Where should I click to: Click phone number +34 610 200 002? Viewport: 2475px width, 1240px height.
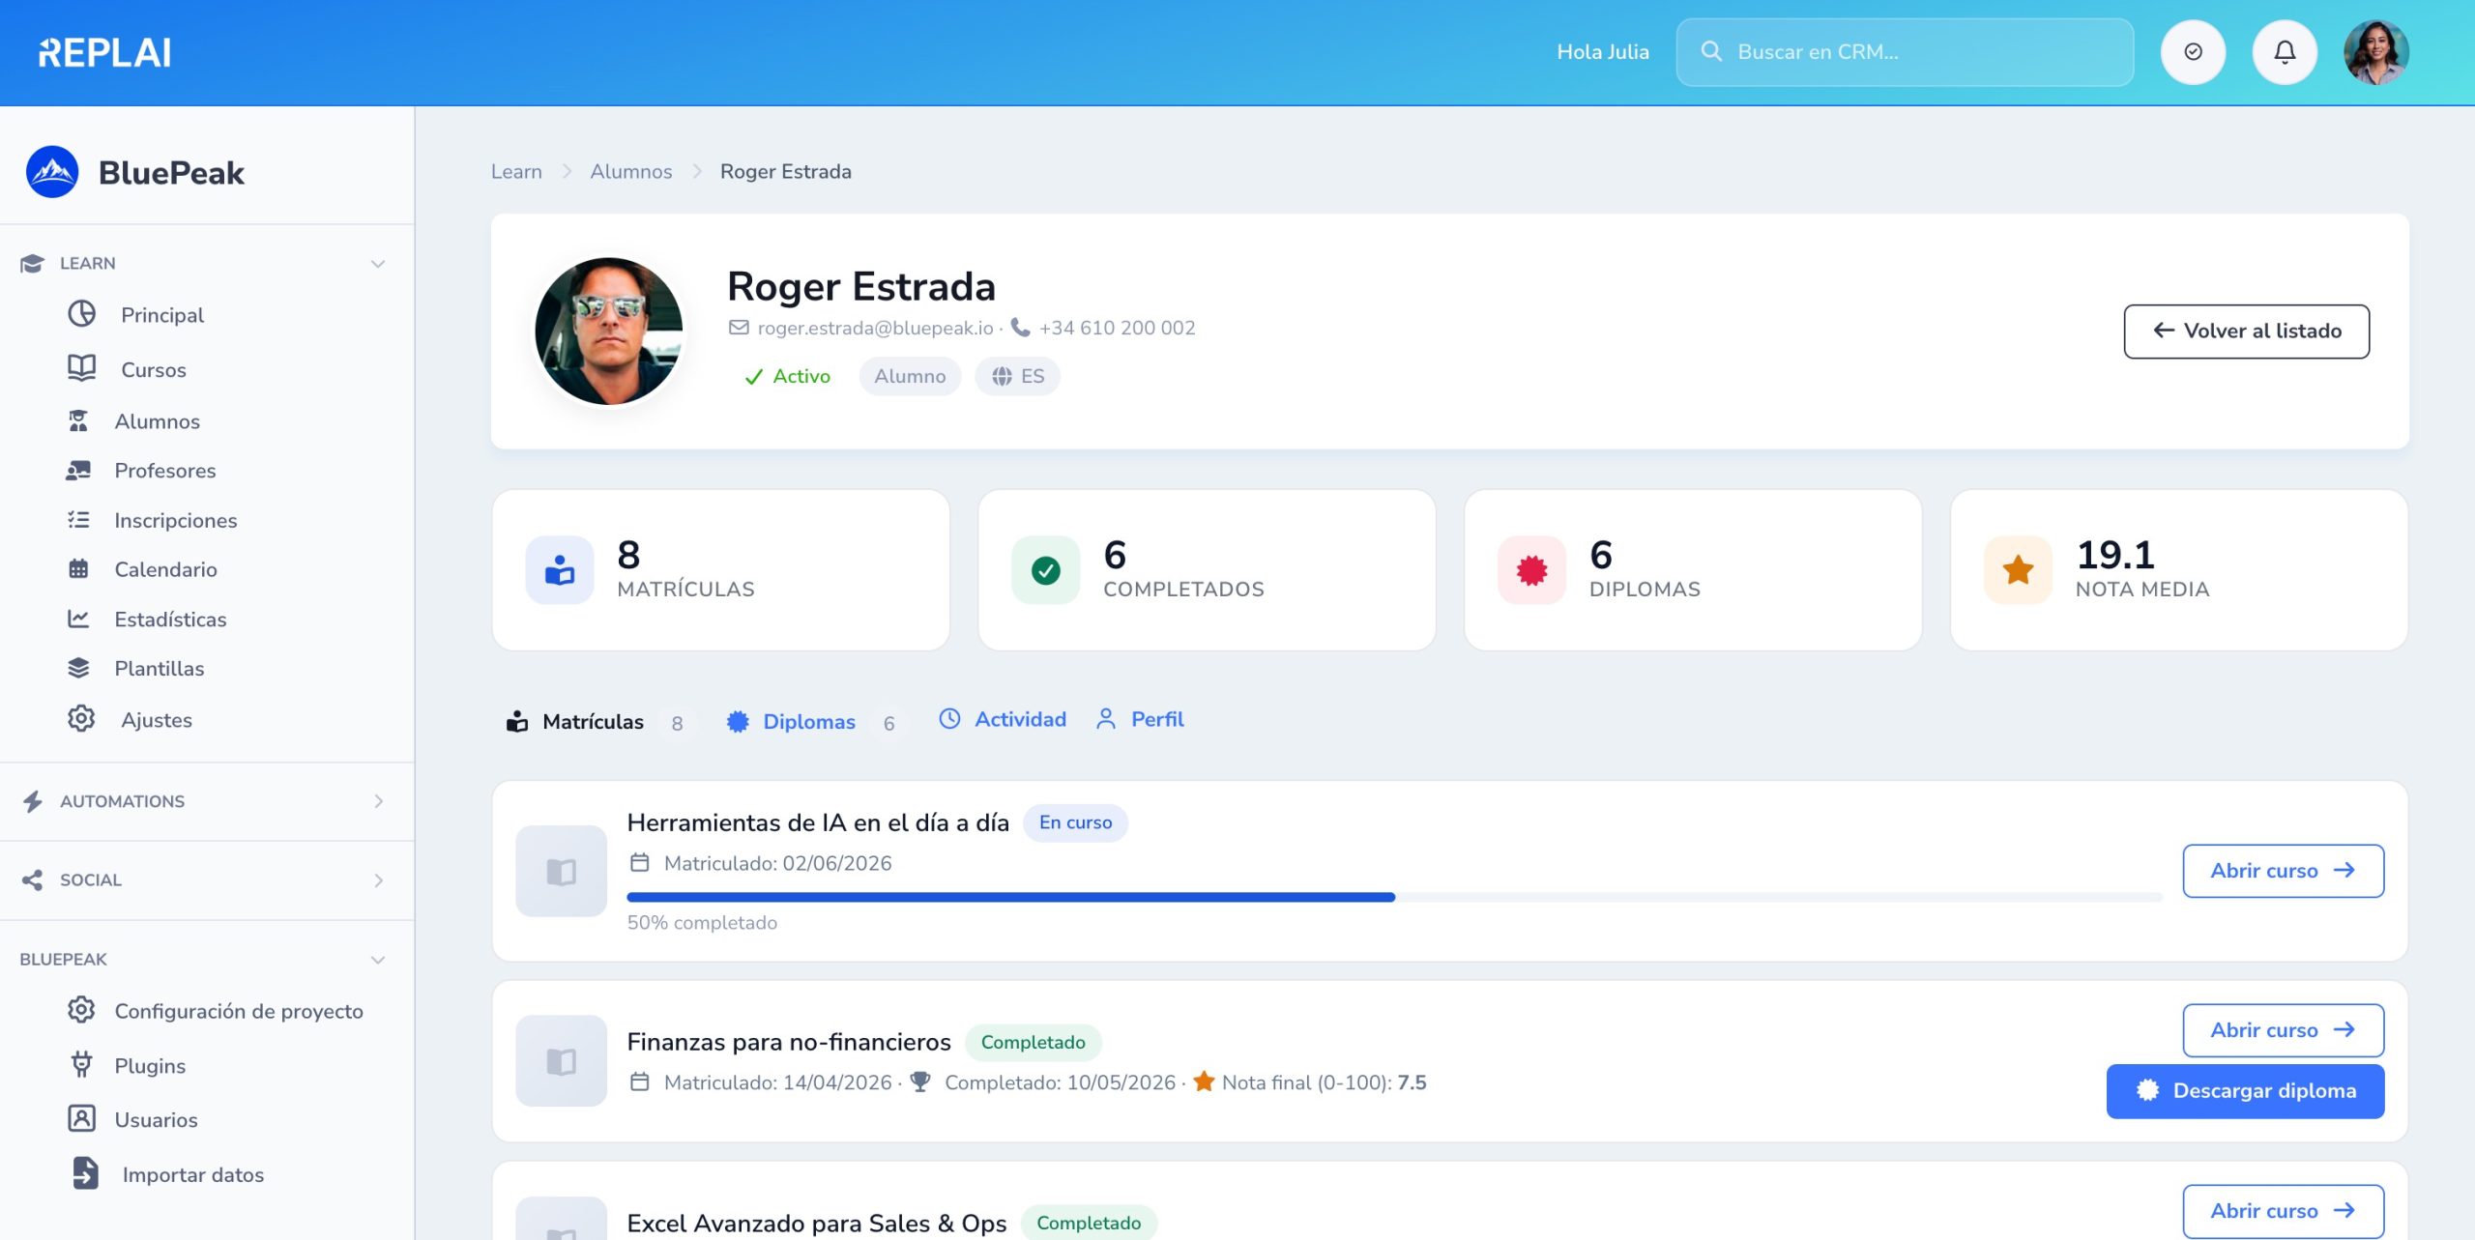pos(1117,328)
